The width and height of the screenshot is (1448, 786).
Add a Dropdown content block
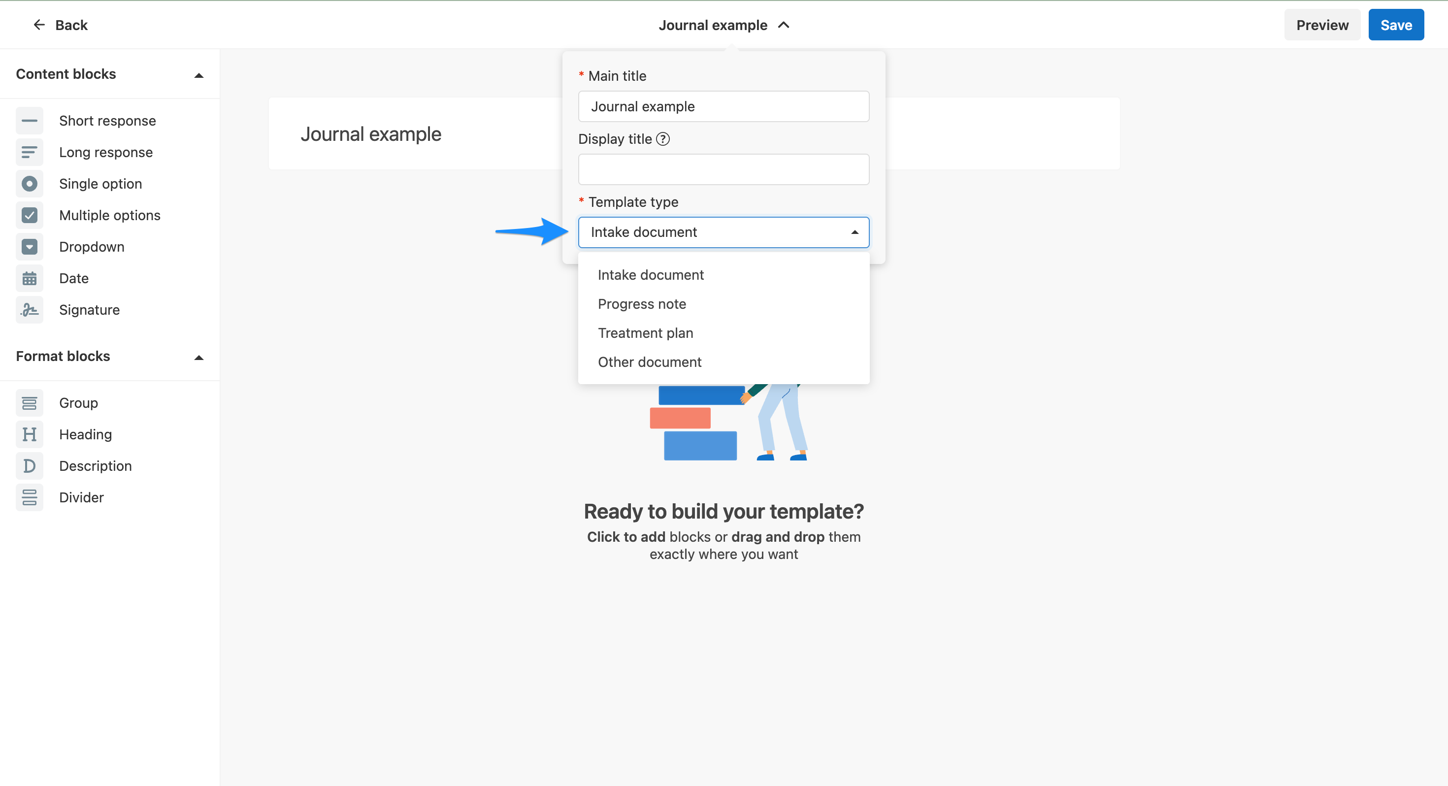coord(92,247)
